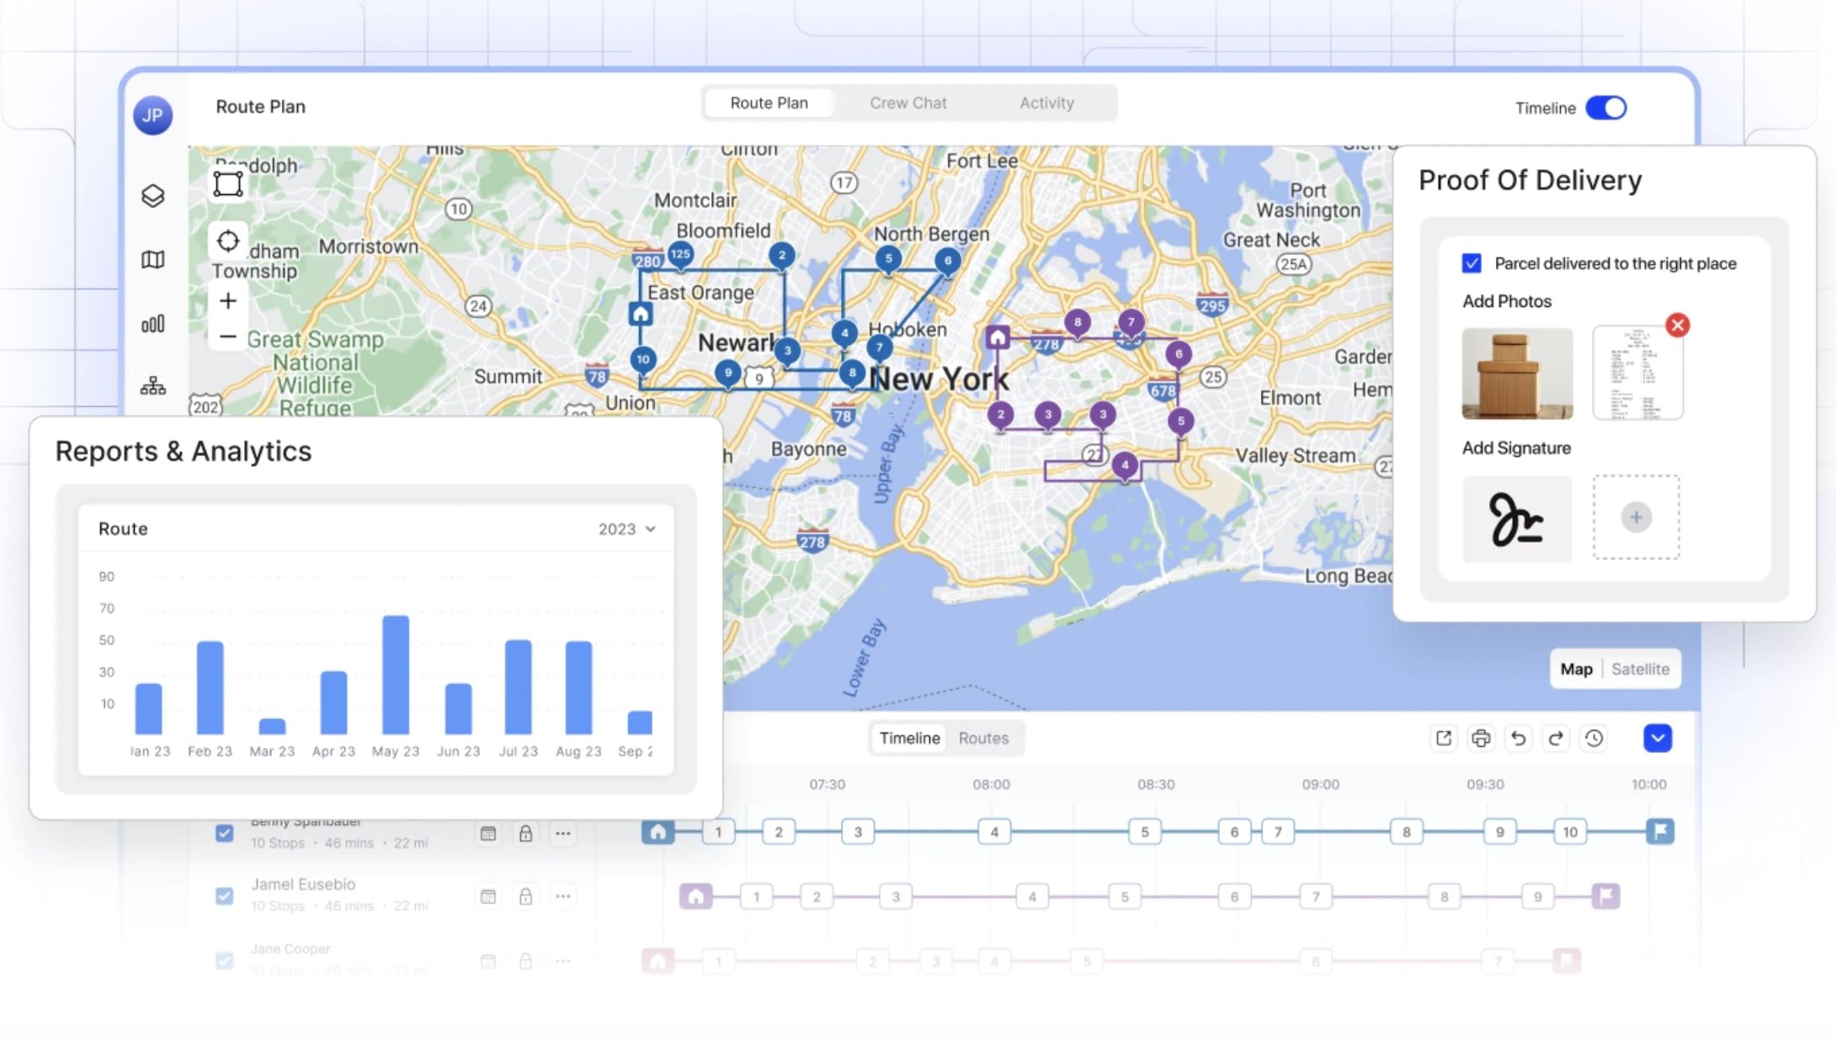This screenshot has width=1836, height=1038.
Task: Click the locate crosshair map button
Action: 228,241
